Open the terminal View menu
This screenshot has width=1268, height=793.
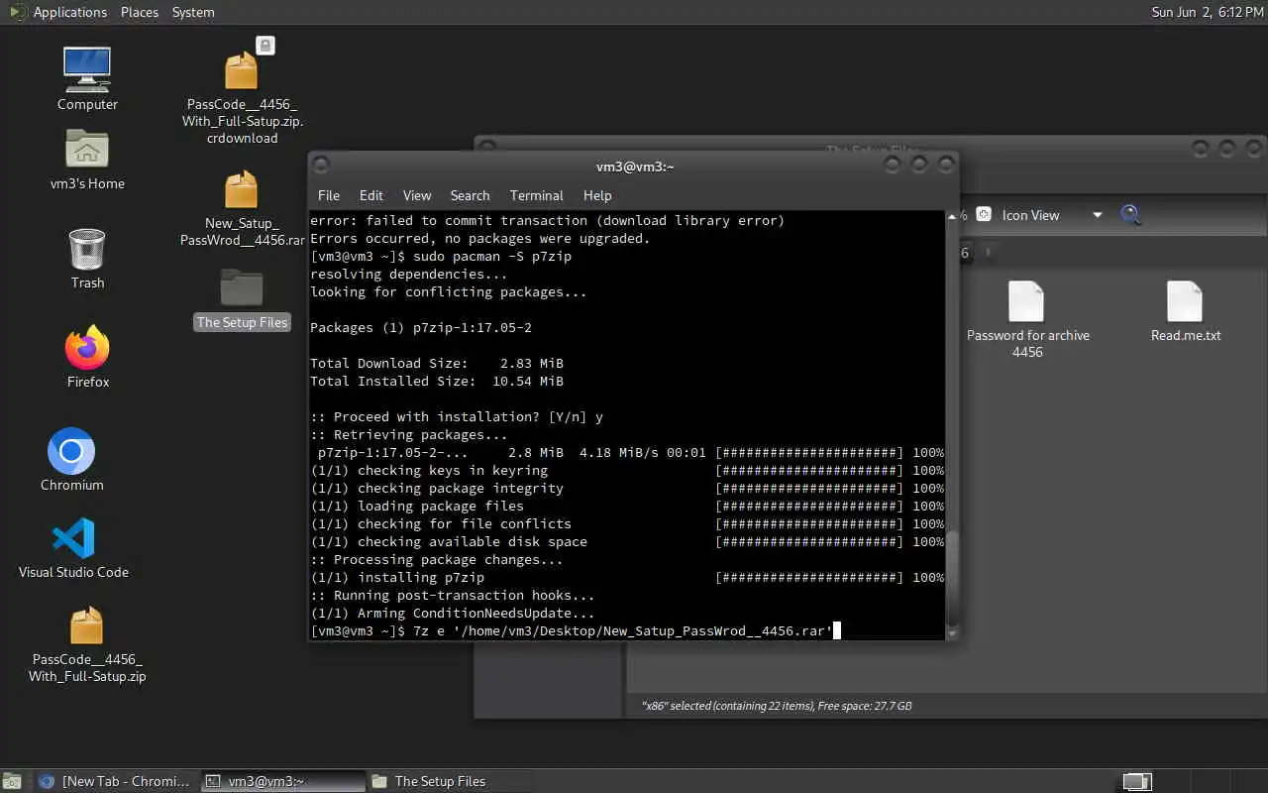[417, 195]
